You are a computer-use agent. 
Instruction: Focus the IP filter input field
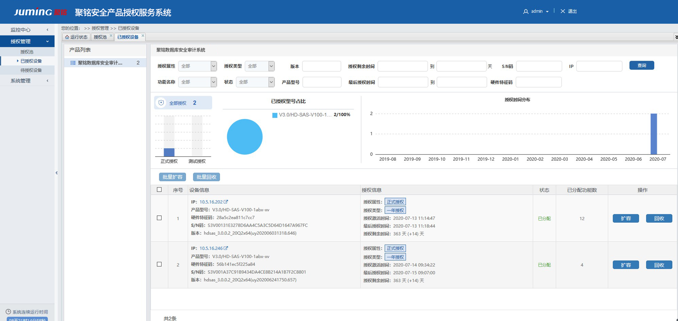coord(599,66)
